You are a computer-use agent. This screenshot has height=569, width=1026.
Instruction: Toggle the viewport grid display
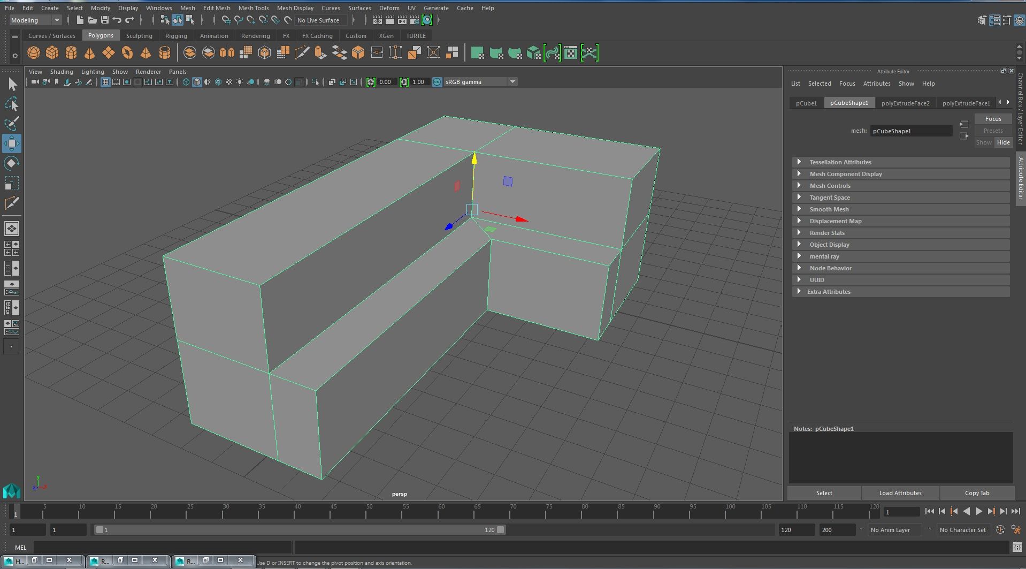coord(105,82)
